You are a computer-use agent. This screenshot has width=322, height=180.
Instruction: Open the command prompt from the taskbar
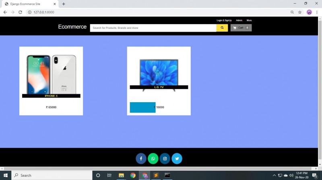167,175
